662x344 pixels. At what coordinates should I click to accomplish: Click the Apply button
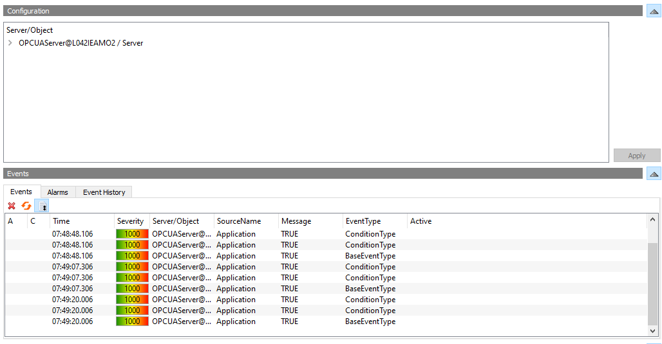tap(637, 156)
